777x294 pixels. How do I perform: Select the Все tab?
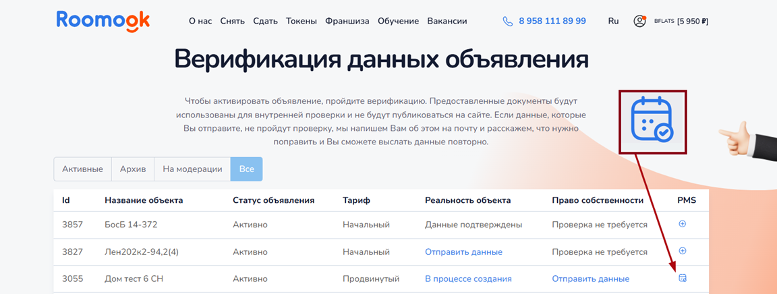pos(246,169)
